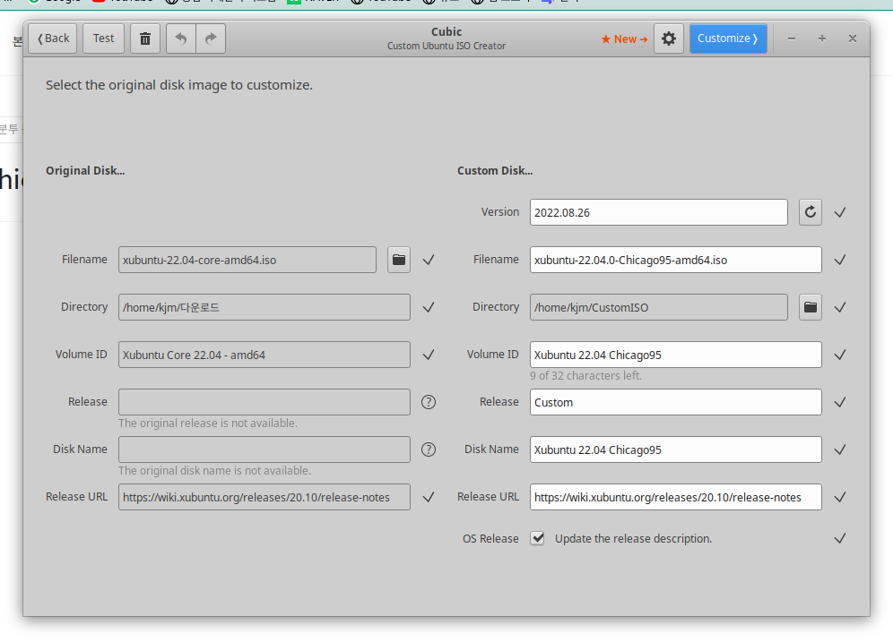Click 'The original release is not available.' text

208,423
